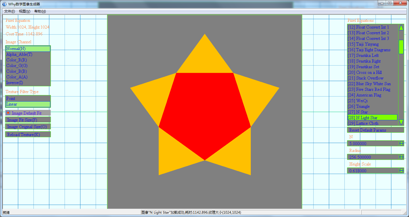Select Inverse(I) channel option
Viewport: 409px width, 217px height.
[28, 83]
